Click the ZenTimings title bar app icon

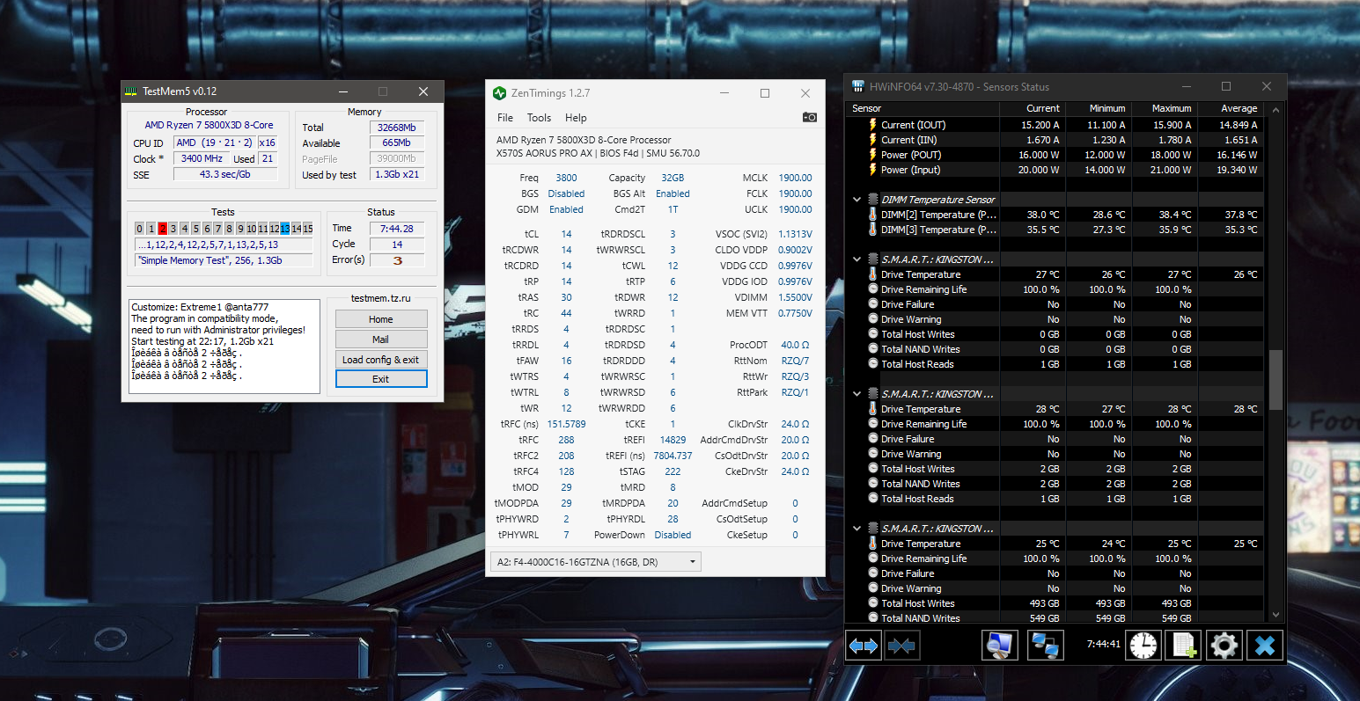tap(500, 93)
